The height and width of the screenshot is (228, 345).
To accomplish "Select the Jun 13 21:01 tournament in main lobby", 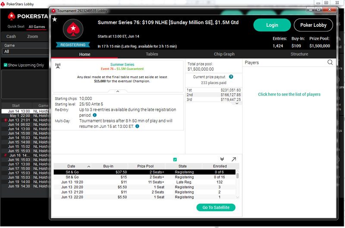I will point(25,120).
